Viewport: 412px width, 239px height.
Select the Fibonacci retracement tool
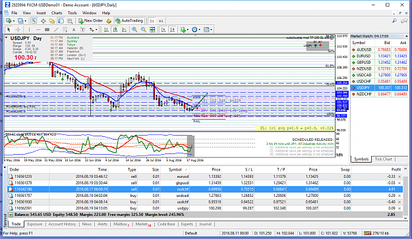[x=65, y=30]
